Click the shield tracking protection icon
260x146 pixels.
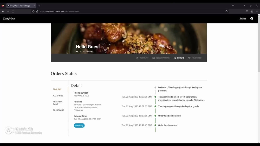33,11
